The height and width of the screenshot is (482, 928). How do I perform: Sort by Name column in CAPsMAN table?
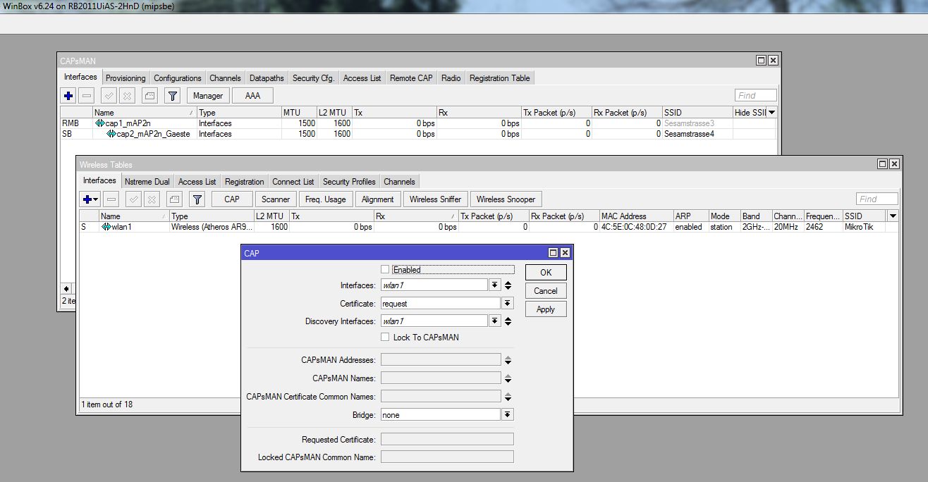145,113
